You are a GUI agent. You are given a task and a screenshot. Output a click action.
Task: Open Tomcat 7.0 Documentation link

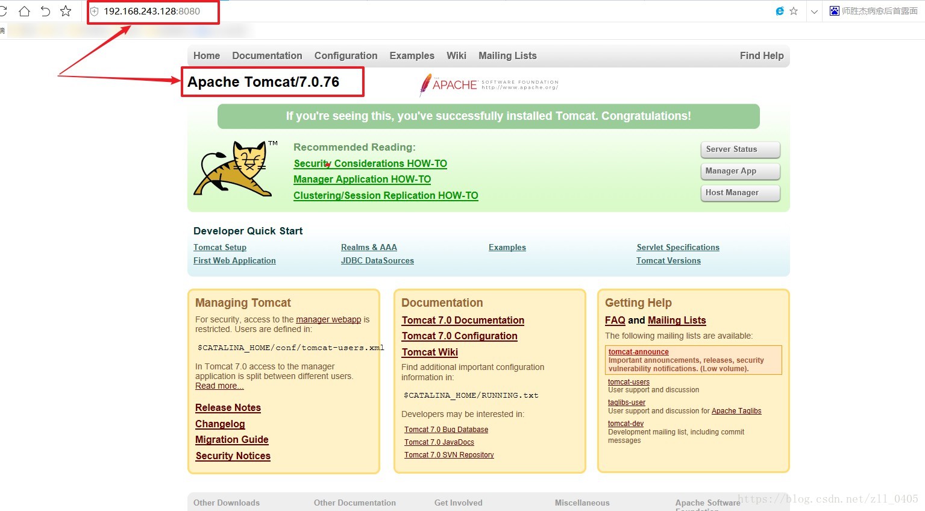pyautogui.click(x=463, y=321)
